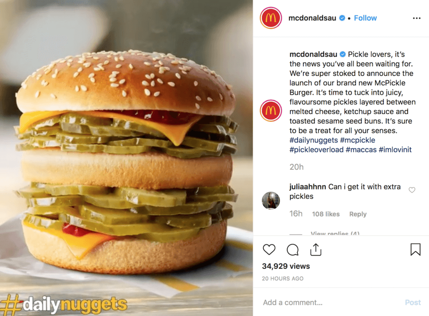
Task: Open the #mcpickle hashtag
Action: [357, 140]
